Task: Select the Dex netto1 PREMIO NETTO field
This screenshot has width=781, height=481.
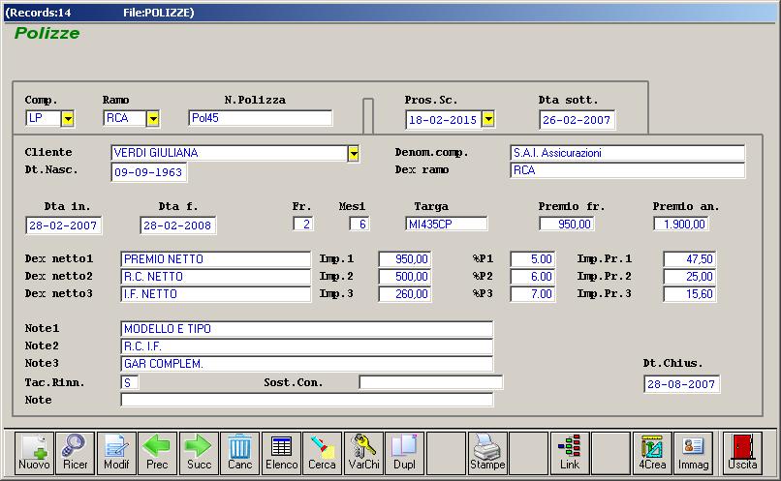Action: 216,259
